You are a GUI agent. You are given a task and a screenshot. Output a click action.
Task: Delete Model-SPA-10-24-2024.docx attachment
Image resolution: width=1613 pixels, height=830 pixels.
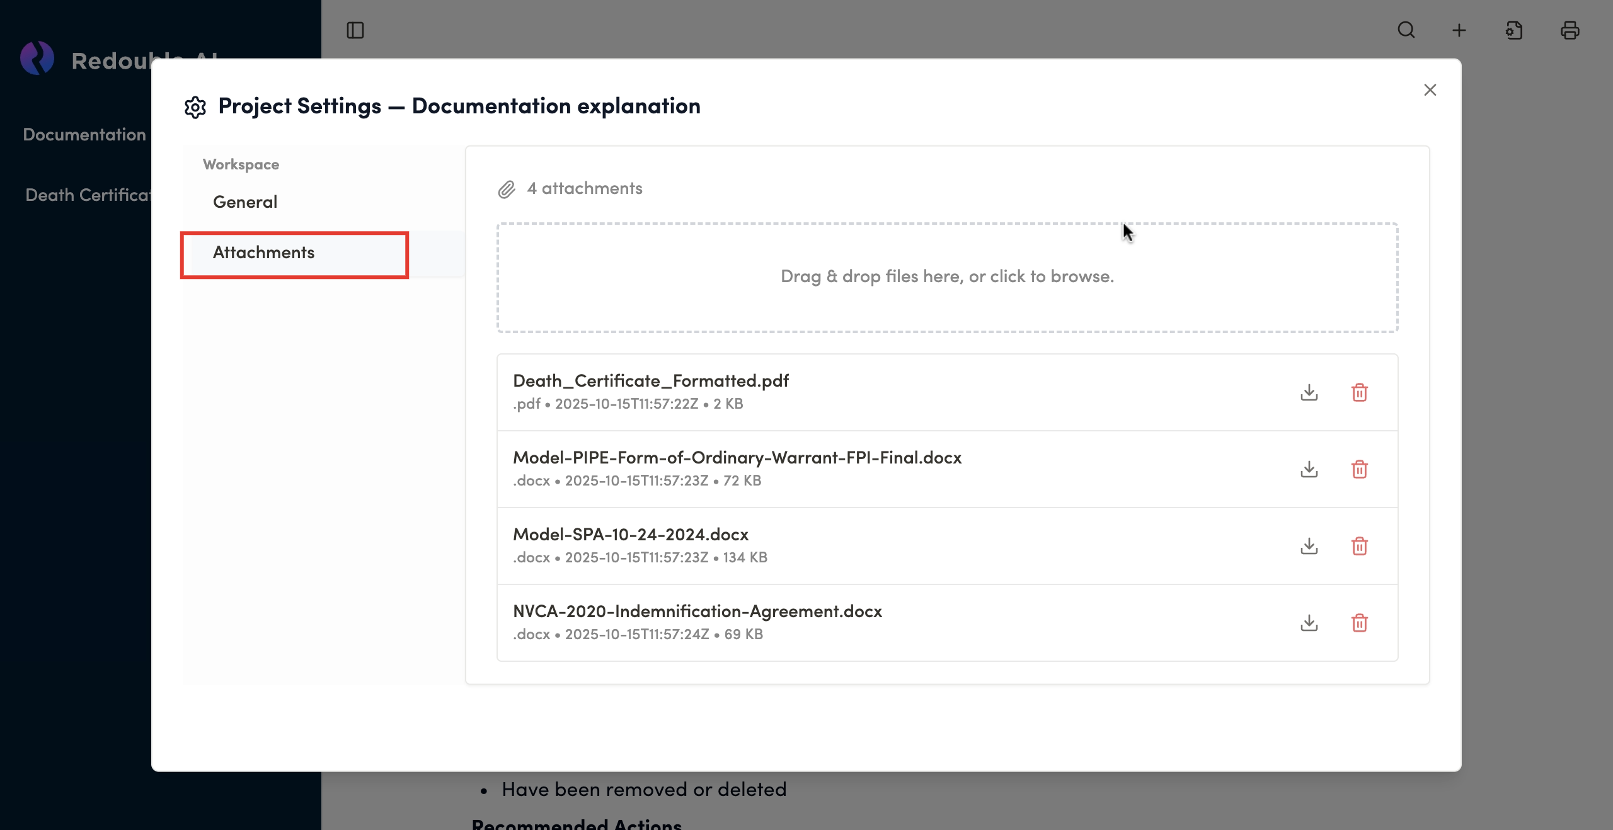click(x=1359, y=546)
